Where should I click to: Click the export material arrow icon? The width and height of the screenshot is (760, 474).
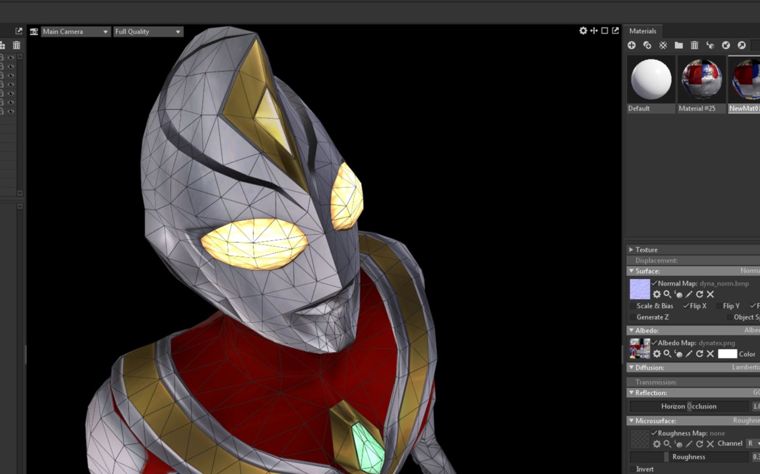pos(741,45)
